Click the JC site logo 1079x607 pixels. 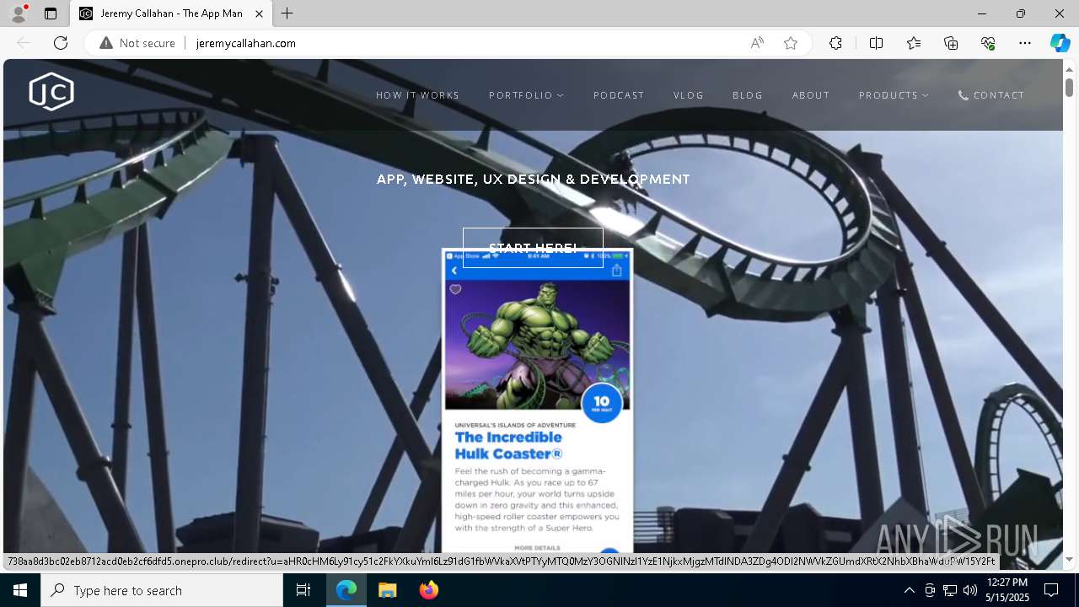(x=51, y=92)
